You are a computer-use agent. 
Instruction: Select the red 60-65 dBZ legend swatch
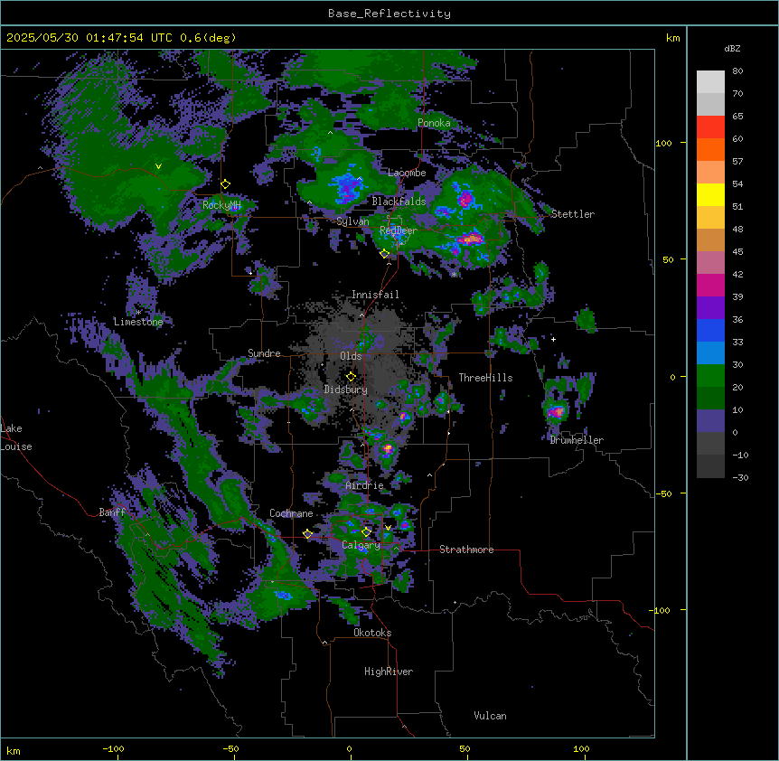[710, 127]
